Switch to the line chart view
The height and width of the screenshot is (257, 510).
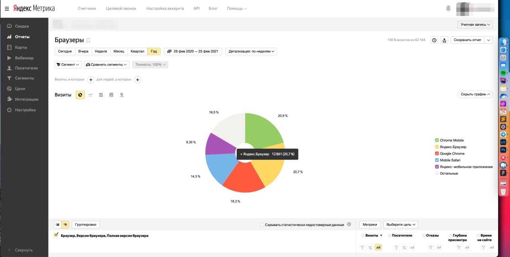click(x=90, y=95)
